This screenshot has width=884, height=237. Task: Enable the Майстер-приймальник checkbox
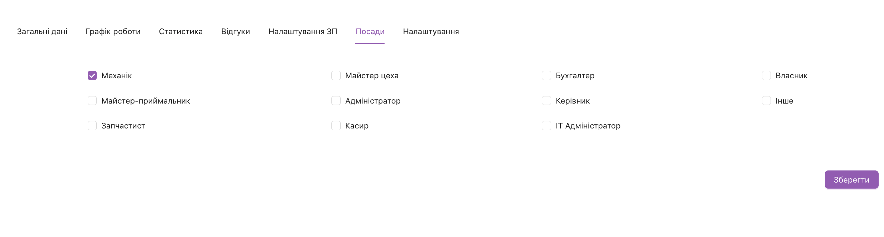[x=92, y=101]
